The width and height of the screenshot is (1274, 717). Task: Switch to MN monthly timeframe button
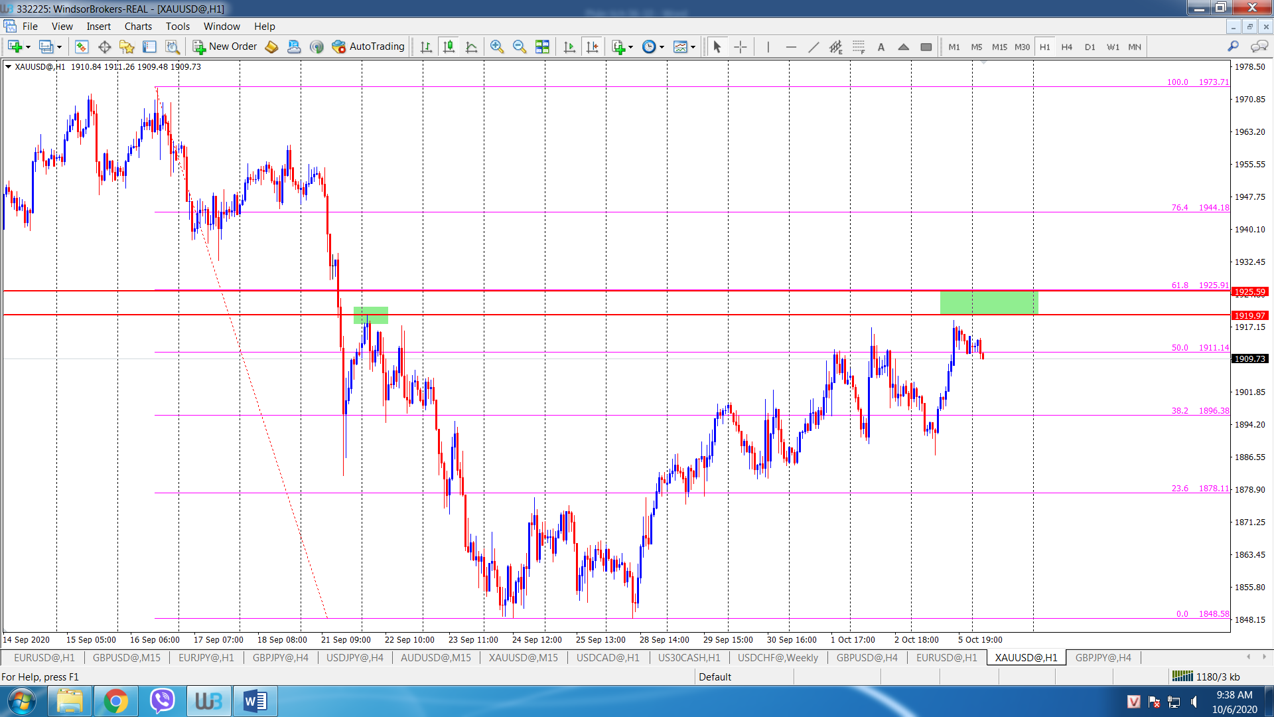1135,46
